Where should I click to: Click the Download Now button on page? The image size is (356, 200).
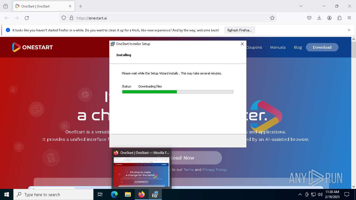point(197,158)
